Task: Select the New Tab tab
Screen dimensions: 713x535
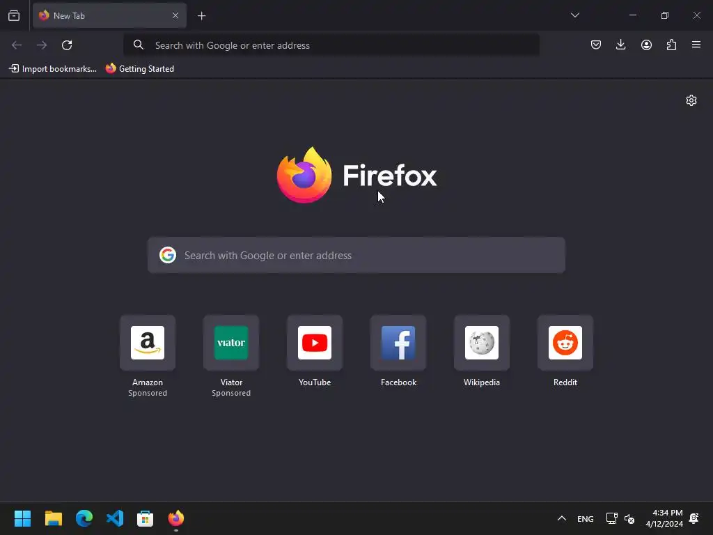Action: click(x=109, y=15)
